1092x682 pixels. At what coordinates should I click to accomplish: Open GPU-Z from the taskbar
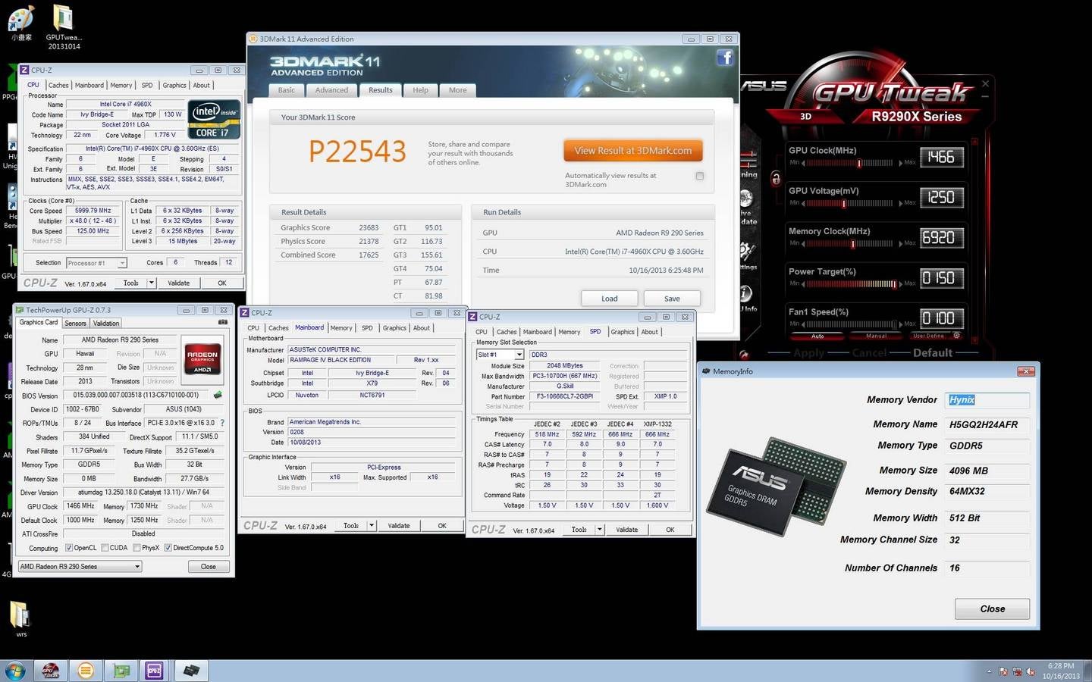(x=120, y=671)
